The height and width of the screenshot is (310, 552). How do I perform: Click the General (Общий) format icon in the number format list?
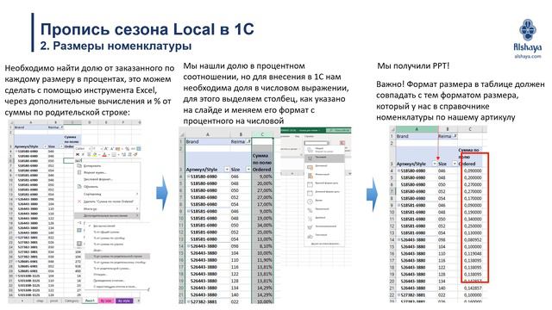tap(310, 149)
